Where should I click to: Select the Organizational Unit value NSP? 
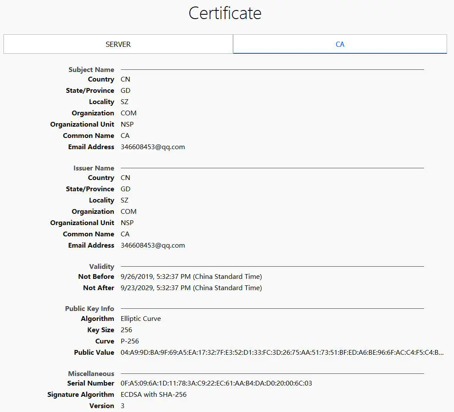tap(127, 124)
